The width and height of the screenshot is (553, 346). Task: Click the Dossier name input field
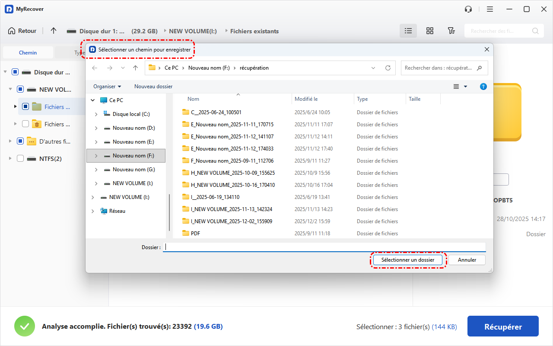324,247
